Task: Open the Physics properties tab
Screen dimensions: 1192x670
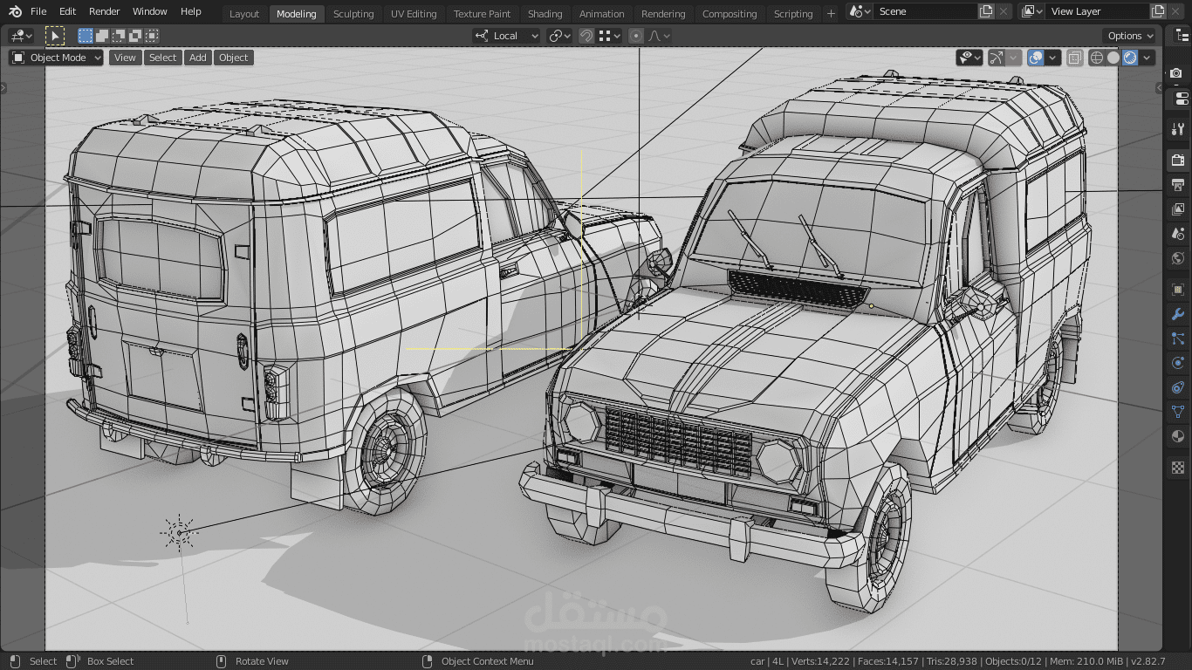Action: pyautogui.click(x=1178, y=363)
